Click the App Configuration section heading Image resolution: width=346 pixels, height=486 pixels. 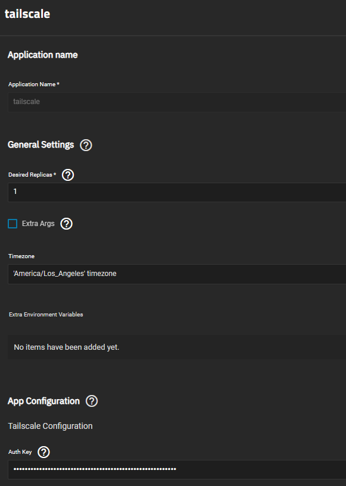click(x=43, y=401)
